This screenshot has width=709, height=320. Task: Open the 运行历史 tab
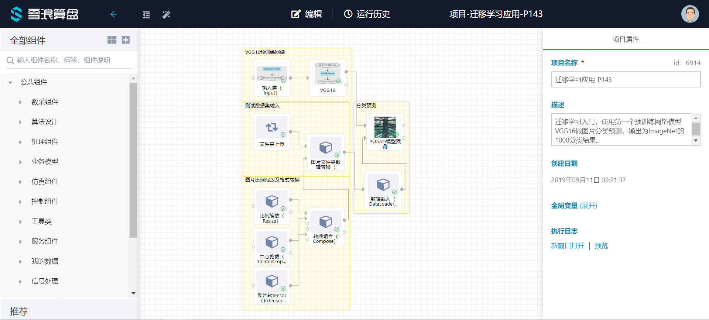367,14
